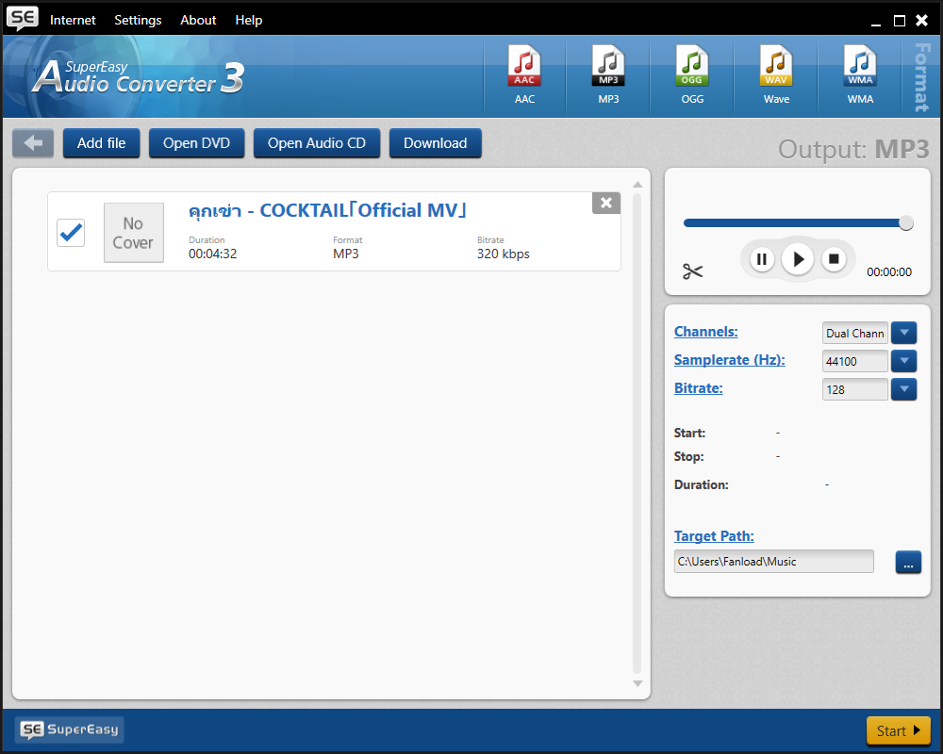
Task: Click the SE logo in title bar
Action: coord(23,18)
